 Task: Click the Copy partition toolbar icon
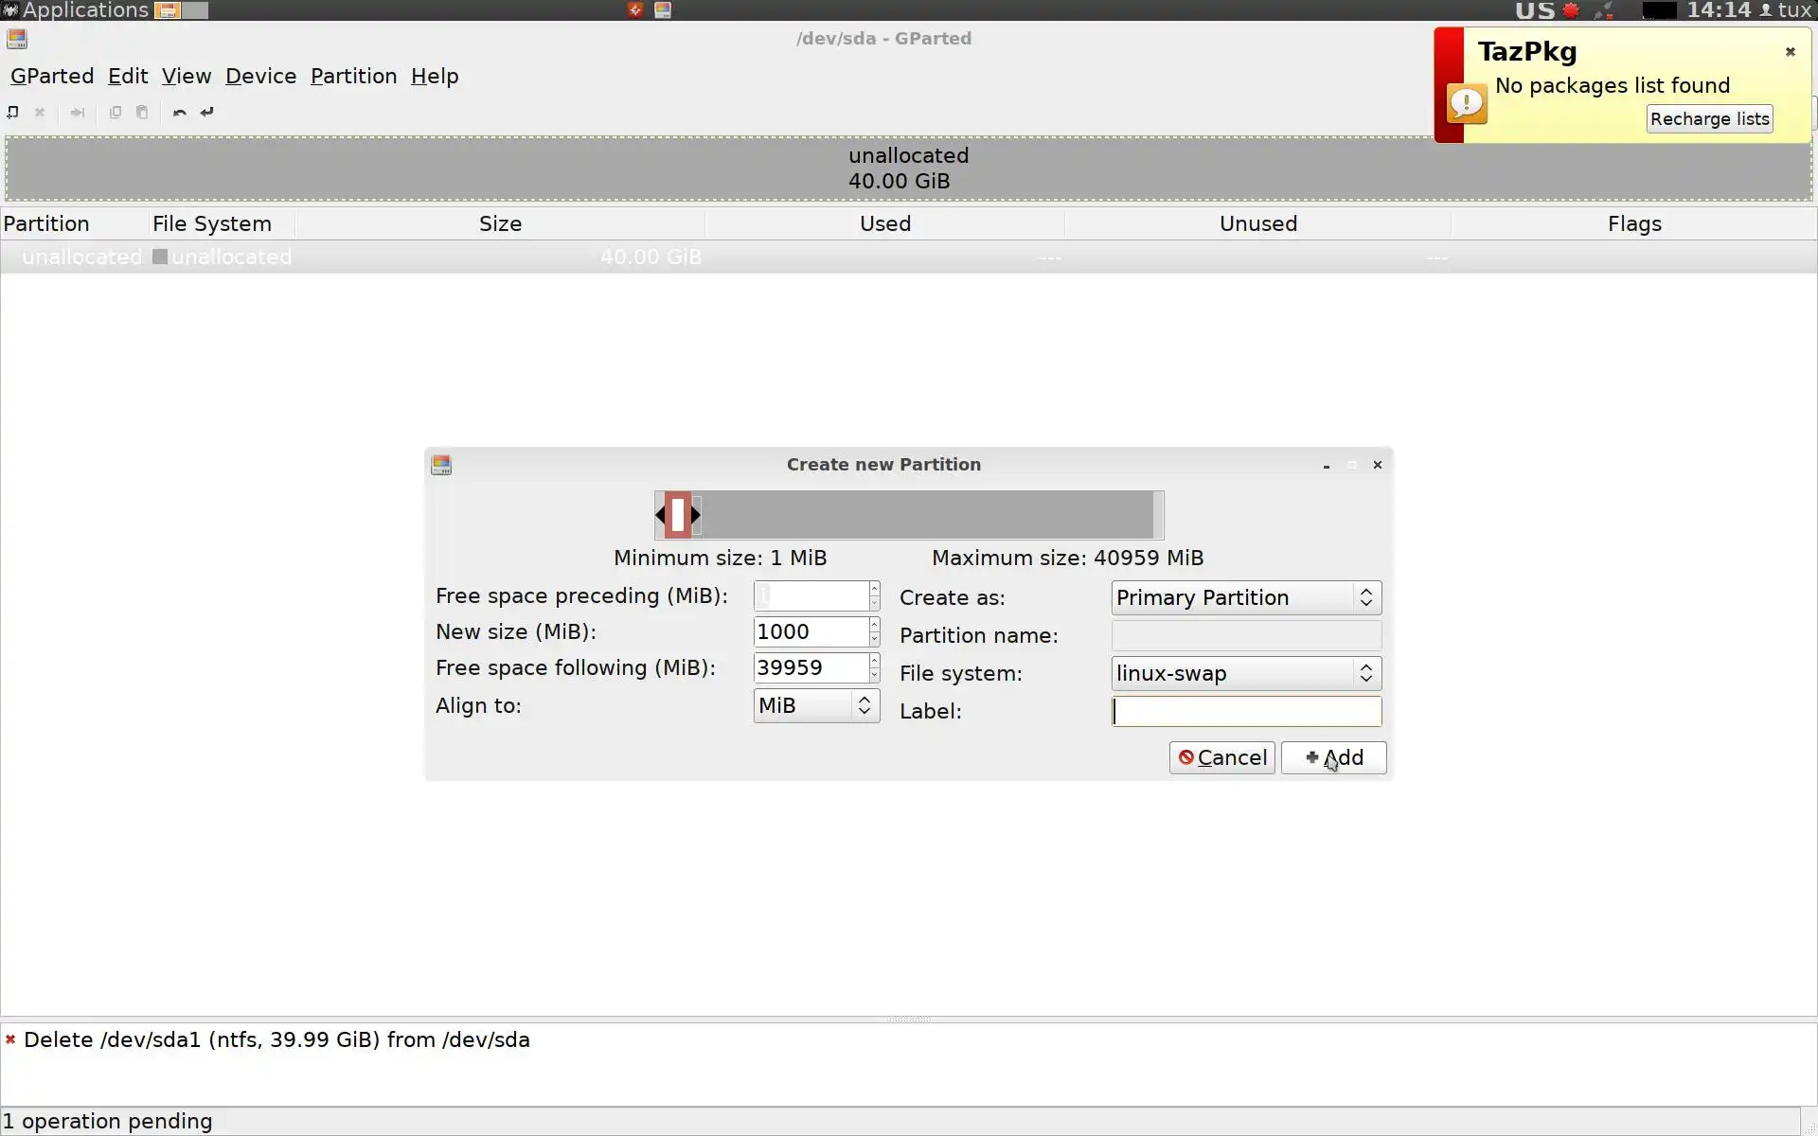coord(116,112)
